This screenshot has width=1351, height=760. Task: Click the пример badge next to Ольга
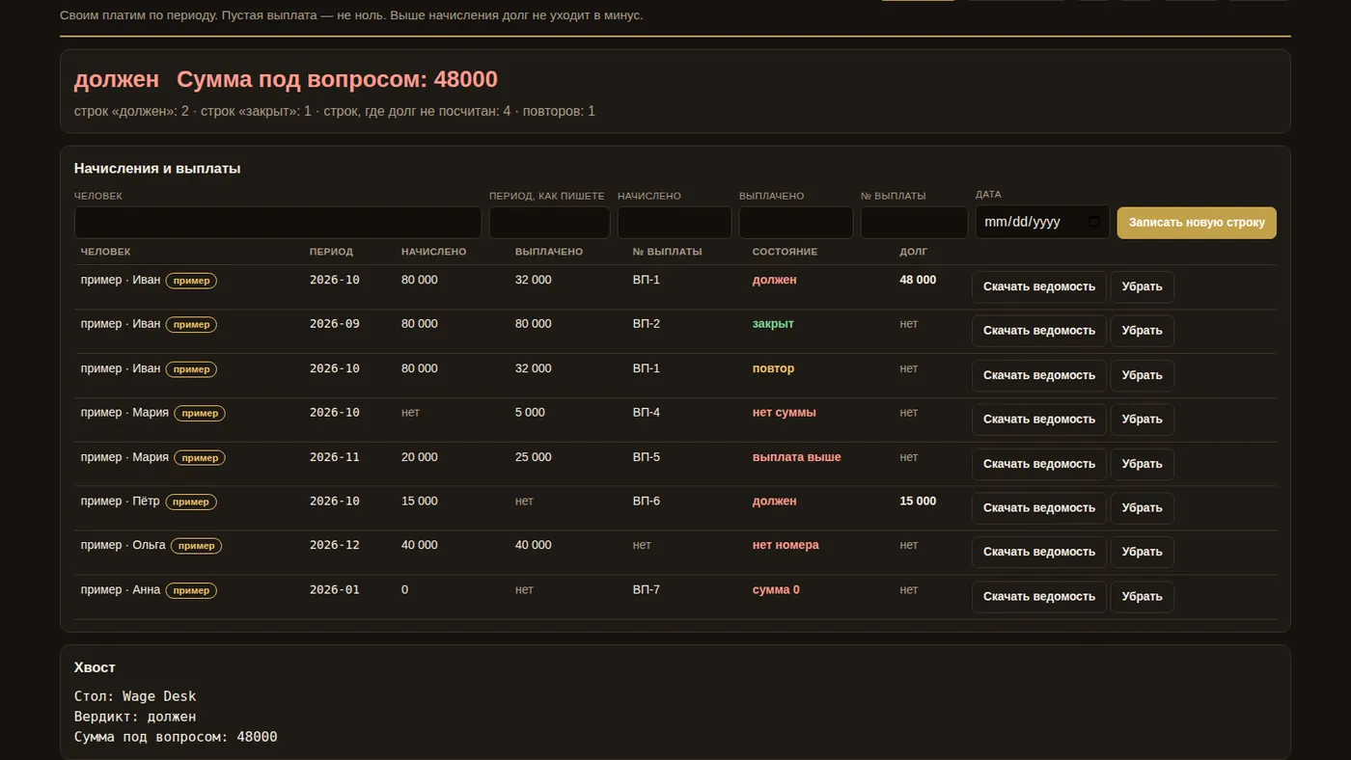click(197, 546)
